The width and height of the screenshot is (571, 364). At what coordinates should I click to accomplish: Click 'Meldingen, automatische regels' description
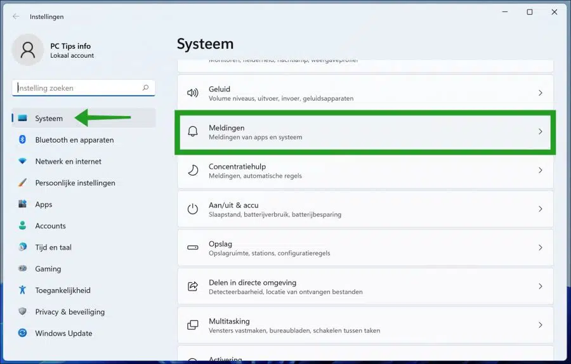pos(255,176)
